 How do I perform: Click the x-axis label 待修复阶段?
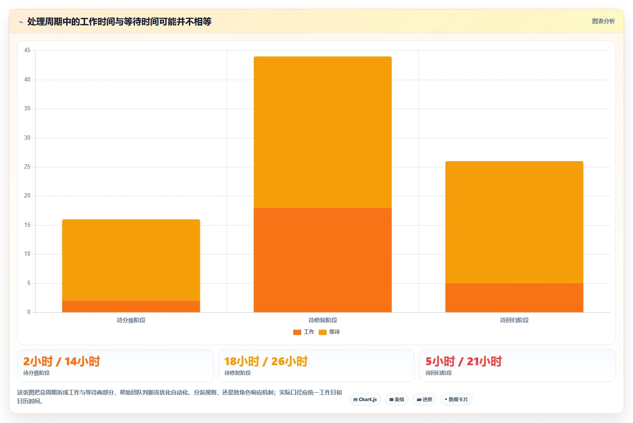tap(323, 320)
